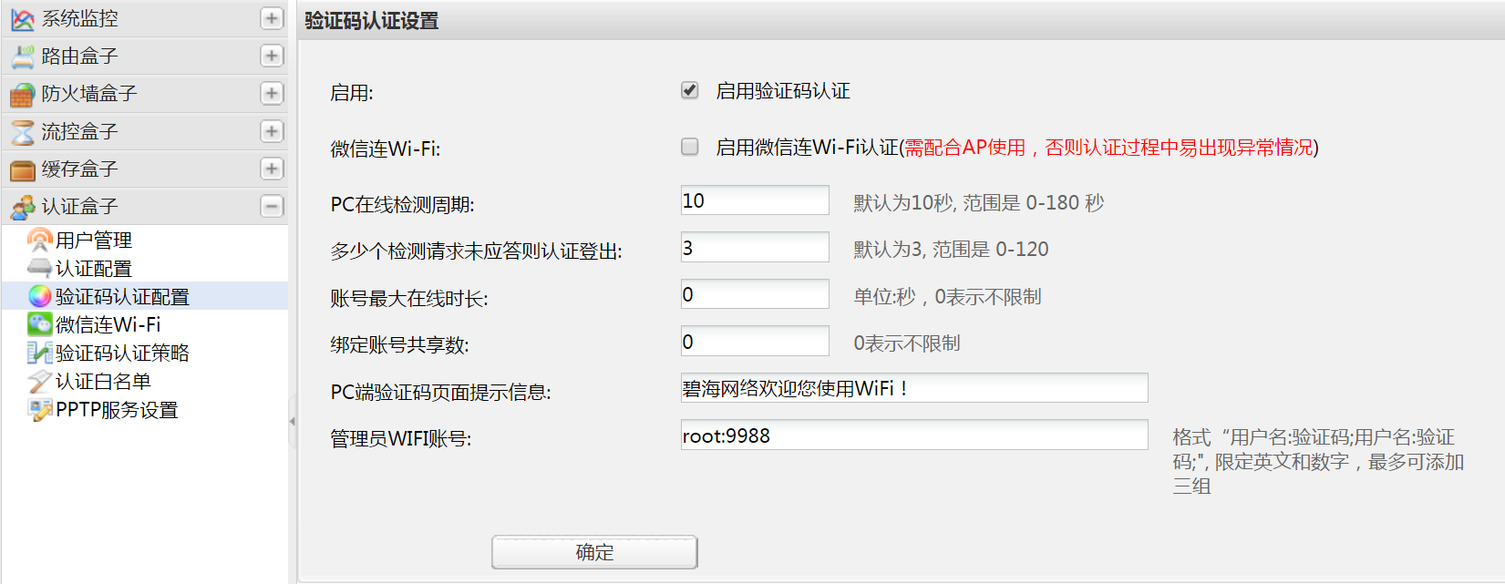Expand the 路由盒子 section plus button
Image resolution: width=1505 pixels, height=584 pixels.
point(272,56)
